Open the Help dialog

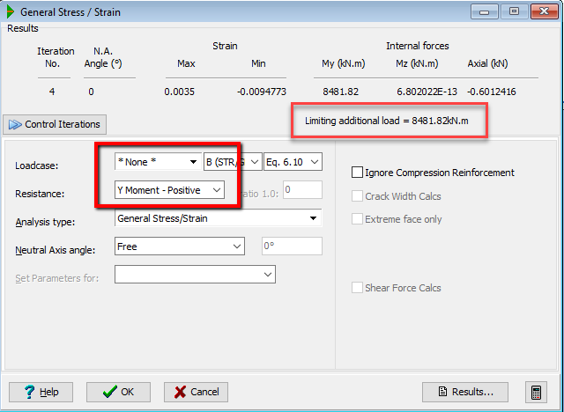coord(41,392)
